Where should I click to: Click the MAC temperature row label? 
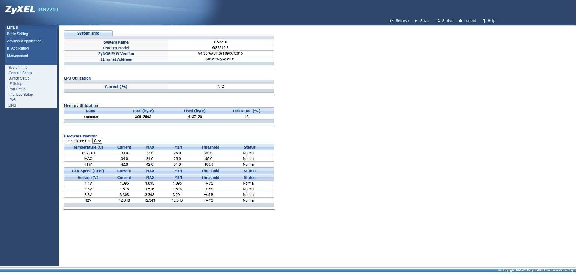[x=88, y=159]
